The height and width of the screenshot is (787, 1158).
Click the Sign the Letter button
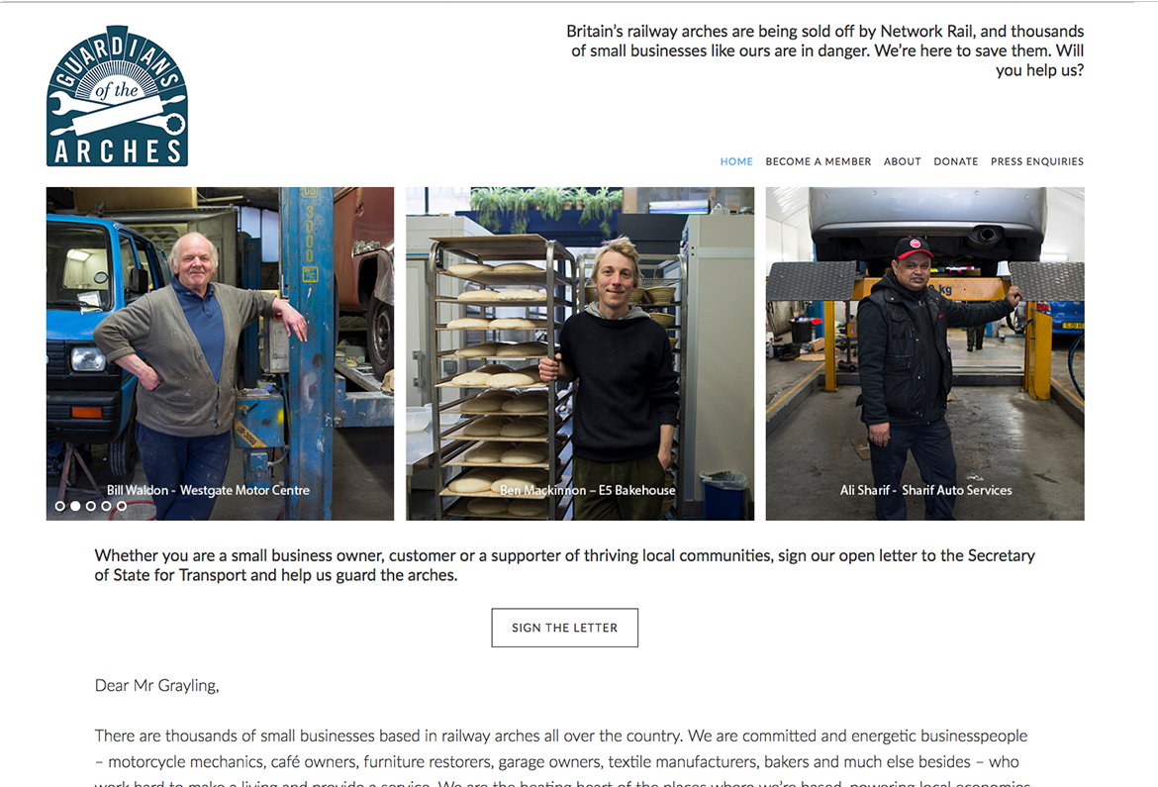(565, 628)
